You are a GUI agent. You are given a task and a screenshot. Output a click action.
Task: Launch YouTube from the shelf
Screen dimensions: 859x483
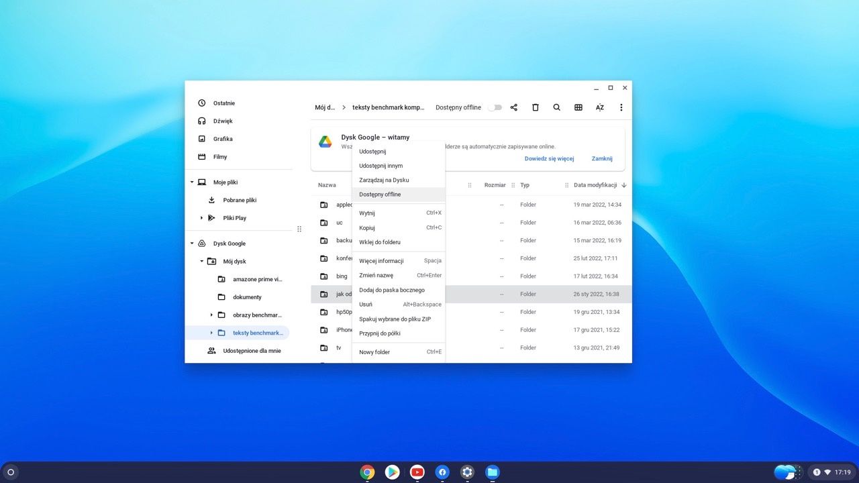point(417,472)
